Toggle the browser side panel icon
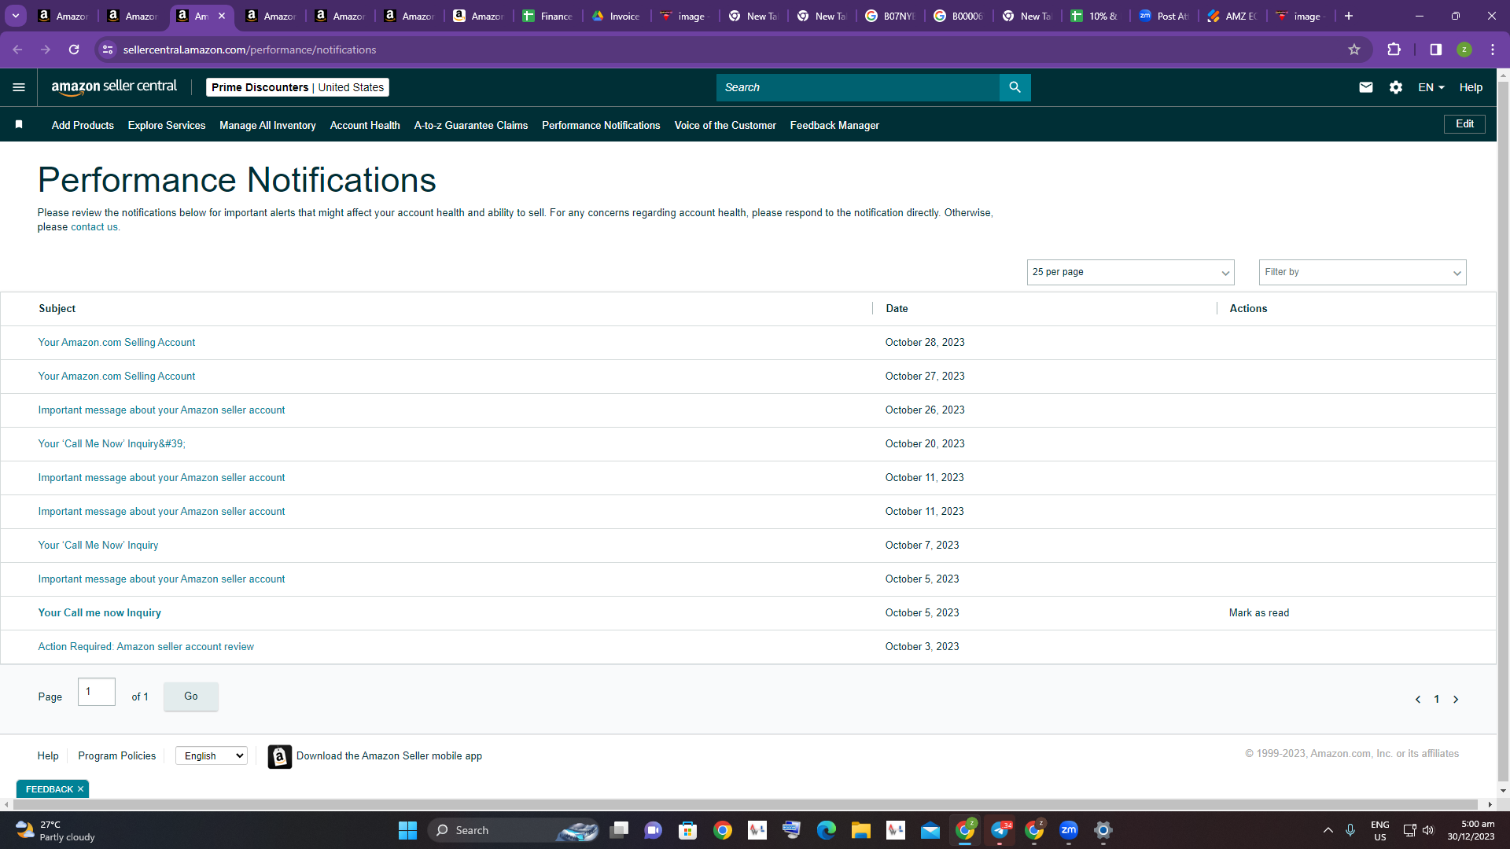Screen dimensions: 1510x849 click(x=1435, y=50)
